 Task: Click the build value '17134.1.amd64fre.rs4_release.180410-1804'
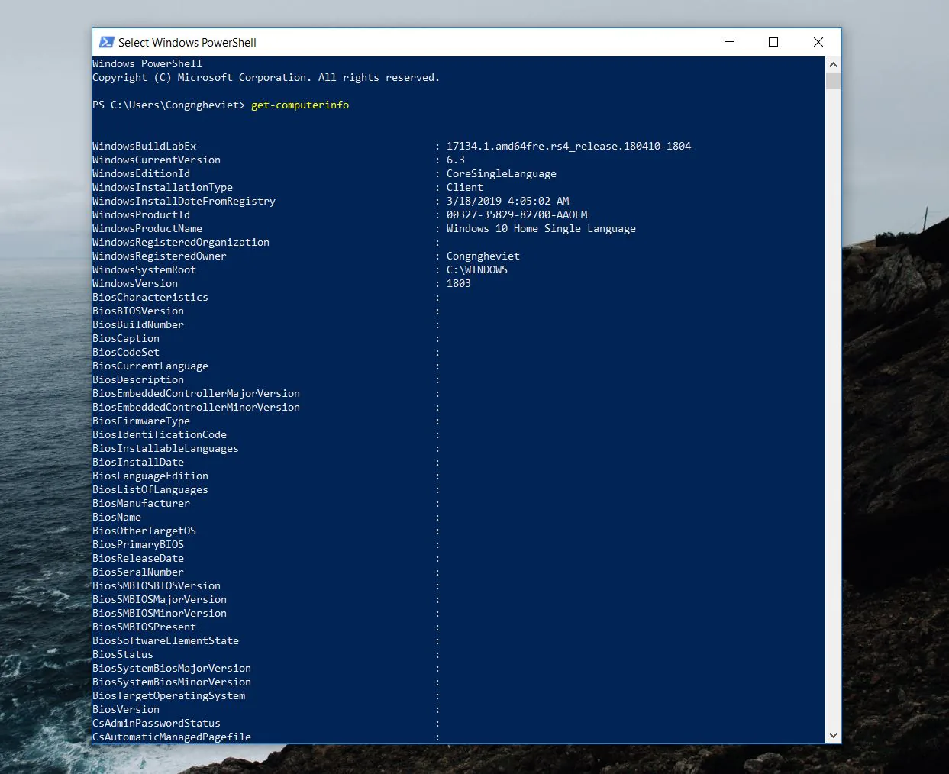(569, 147)
